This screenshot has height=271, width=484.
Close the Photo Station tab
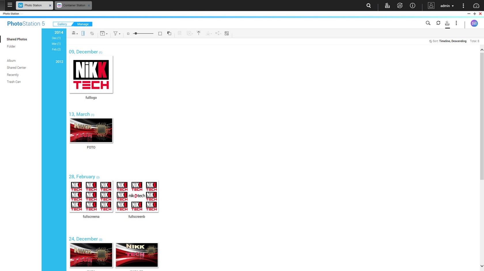(x=50, y=5)
